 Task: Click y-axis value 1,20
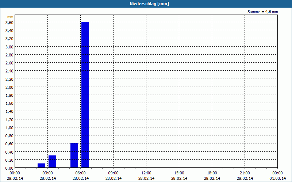9,119
